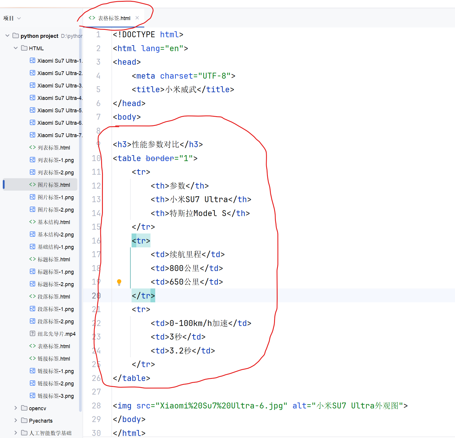Viewport: 455px width, 438px height.
Task: Click the <td>3.2秒</td> cell code
Action: 183,351
